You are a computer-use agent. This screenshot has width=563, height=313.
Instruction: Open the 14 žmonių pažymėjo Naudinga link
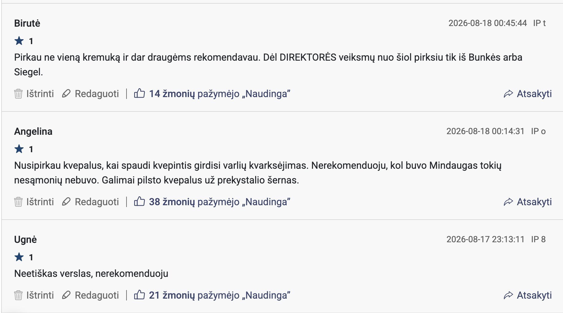coord(220,94)
